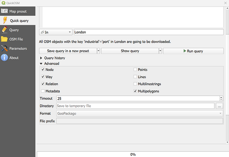Click the About info icon

(4, 57)
